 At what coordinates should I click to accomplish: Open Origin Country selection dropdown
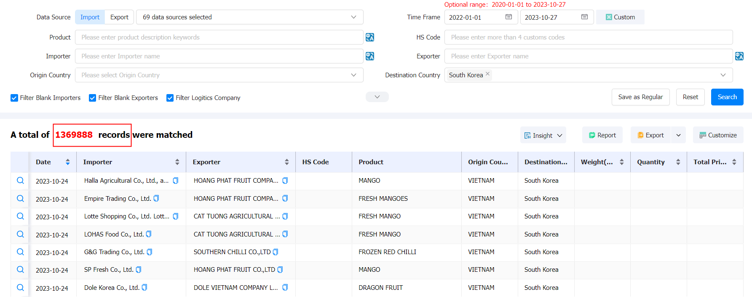tap(219, 75)
